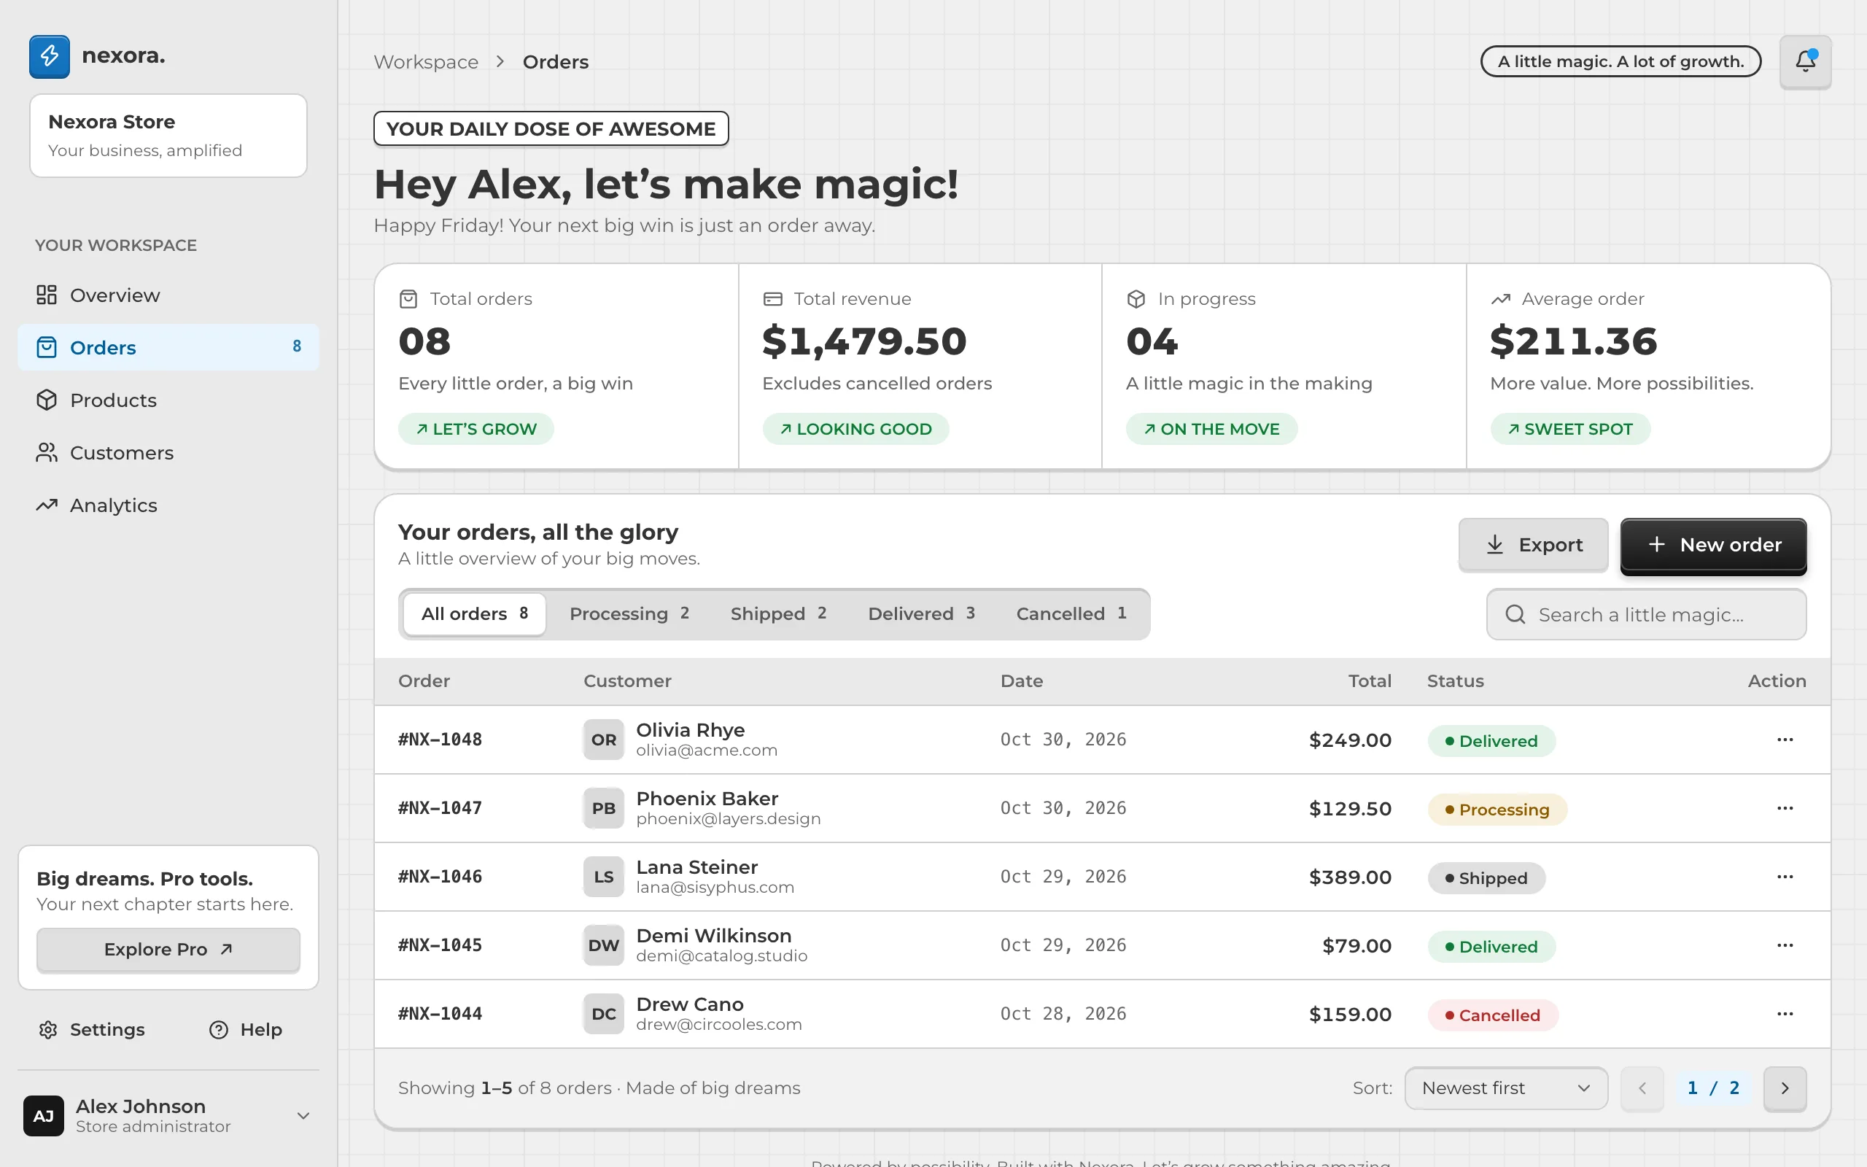The height and width of the screenshot is (1167, 1867).
Task: Click the Olivia Rhye customer name
Action: 691,729
